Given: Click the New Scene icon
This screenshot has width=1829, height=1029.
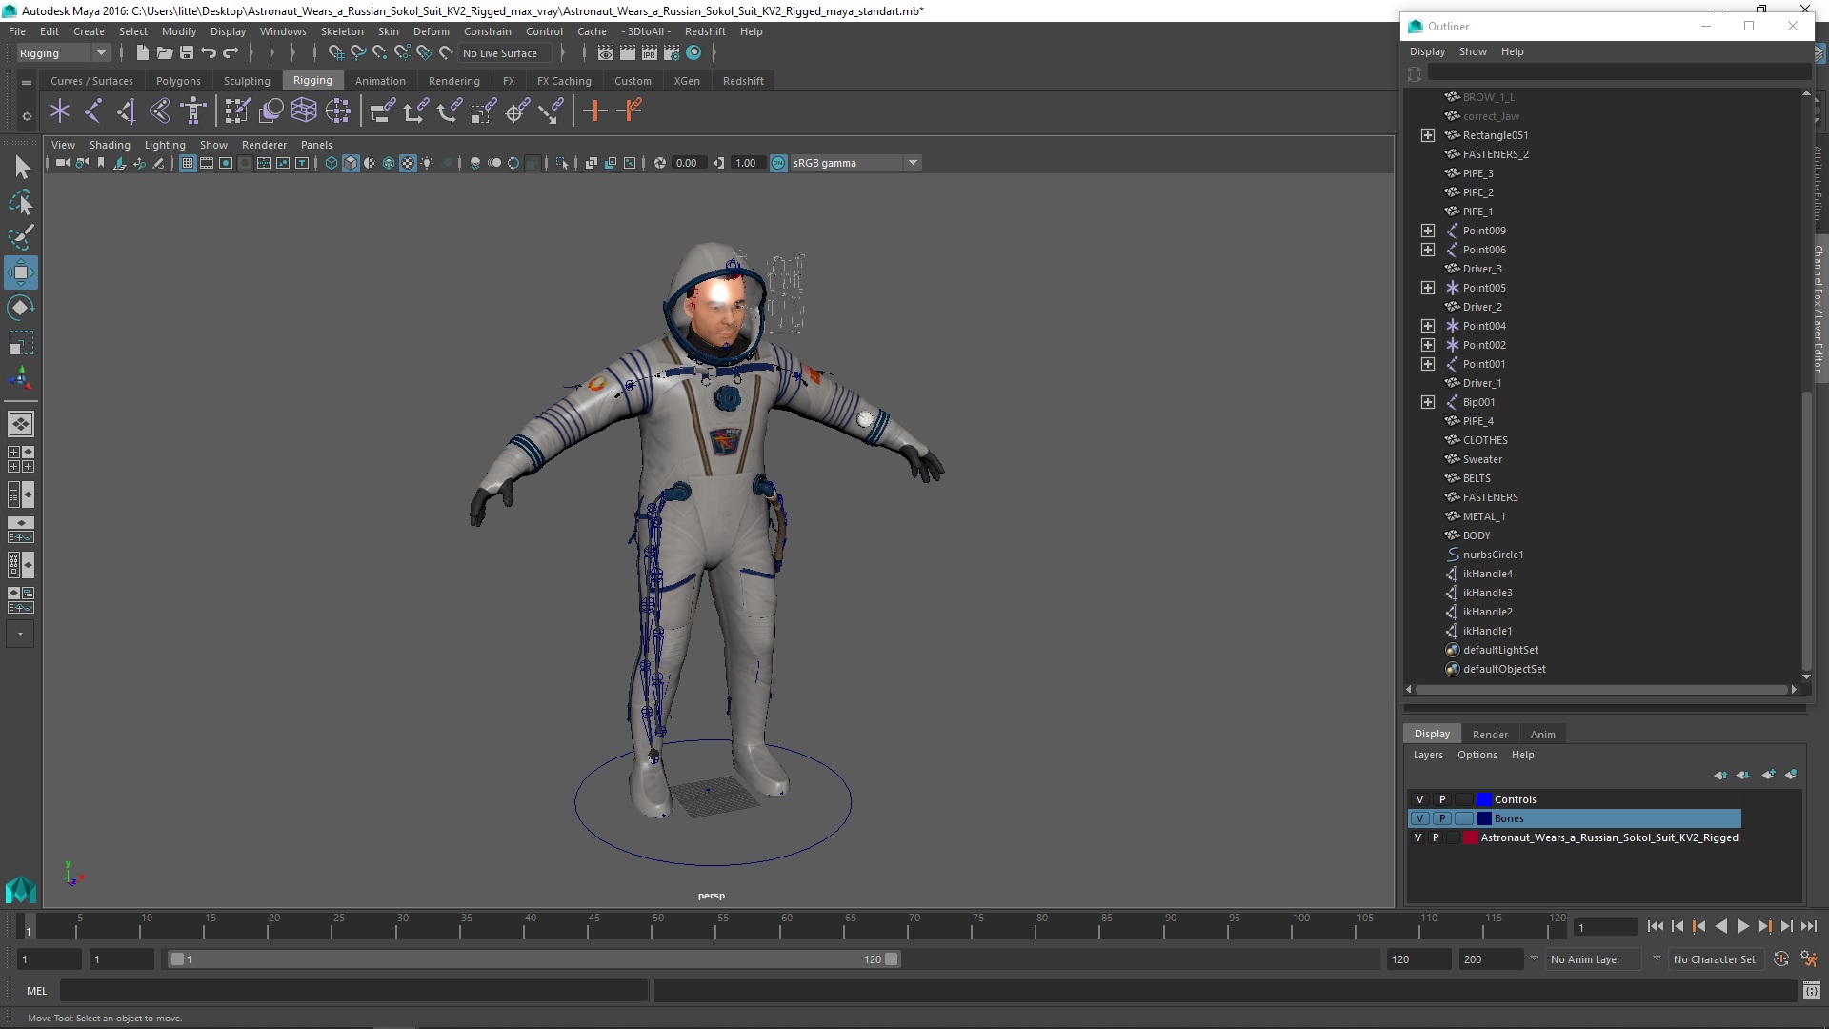Looking at the screenshot, I should (142, 53).
